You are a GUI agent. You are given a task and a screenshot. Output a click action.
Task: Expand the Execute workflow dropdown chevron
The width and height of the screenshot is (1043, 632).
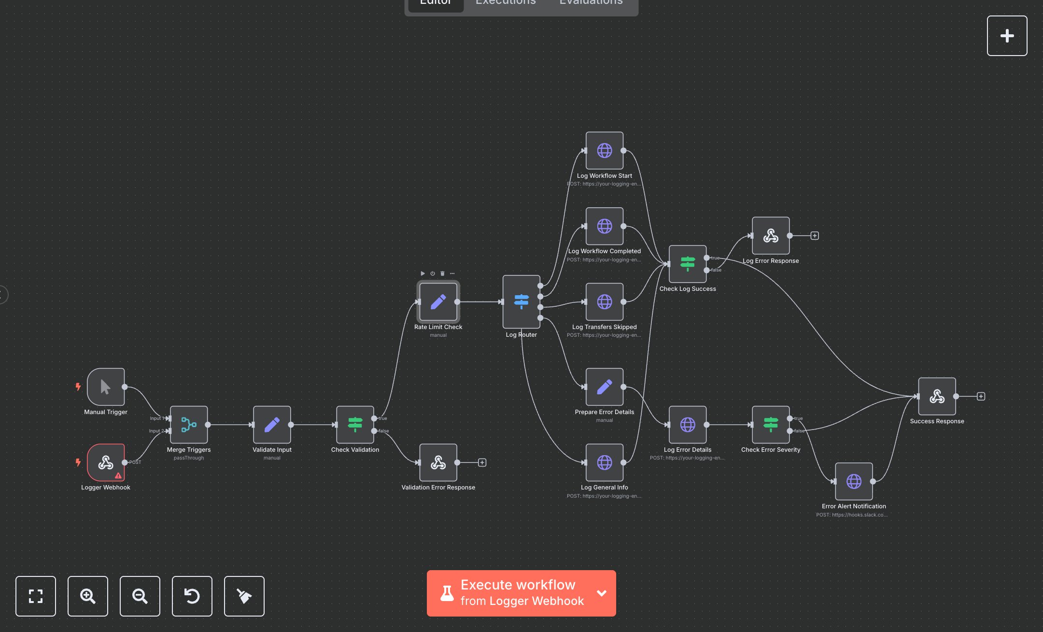pos(601,593)
